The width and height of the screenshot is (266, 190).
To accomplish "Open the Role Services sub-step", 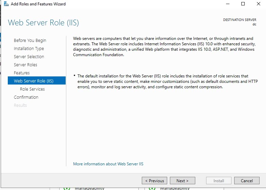I will coord(32,89).
